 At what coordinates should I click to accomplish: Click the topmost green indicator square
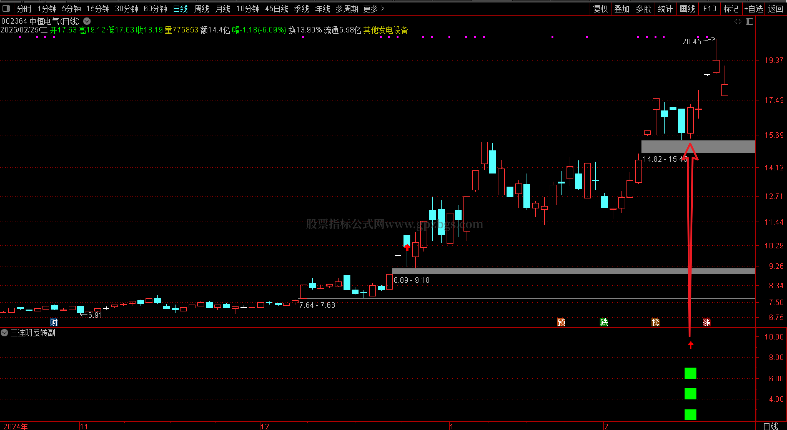[x=690, y=373]
